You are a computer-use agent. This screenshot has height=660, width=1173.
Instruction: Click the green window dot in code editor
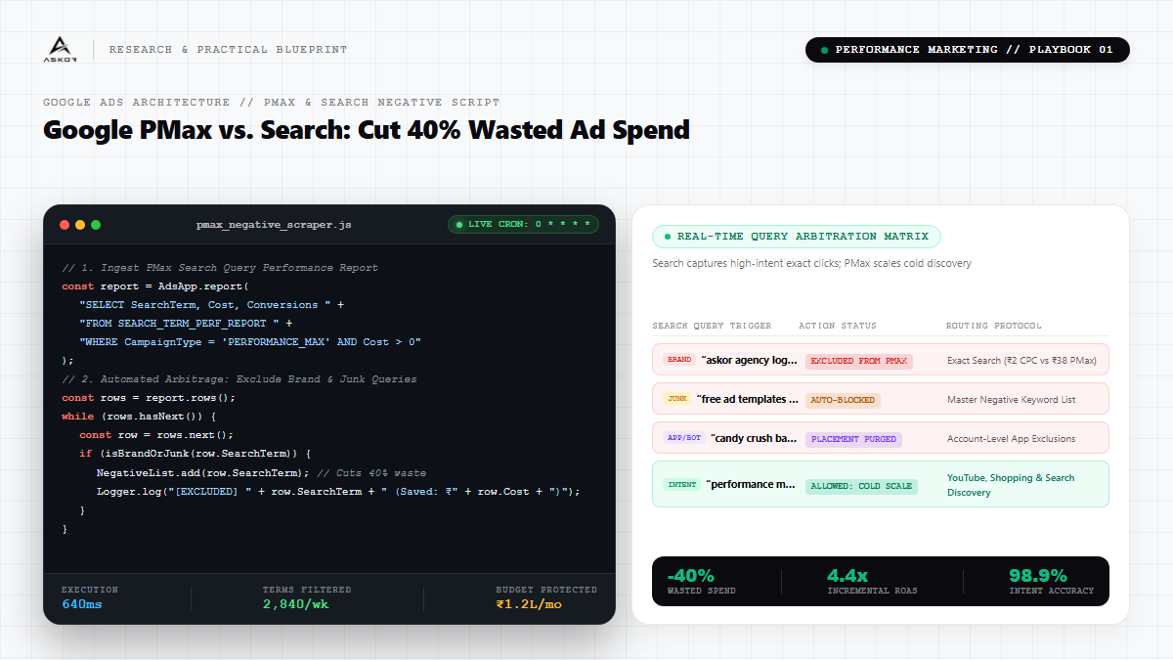click(x=96, y=225)
